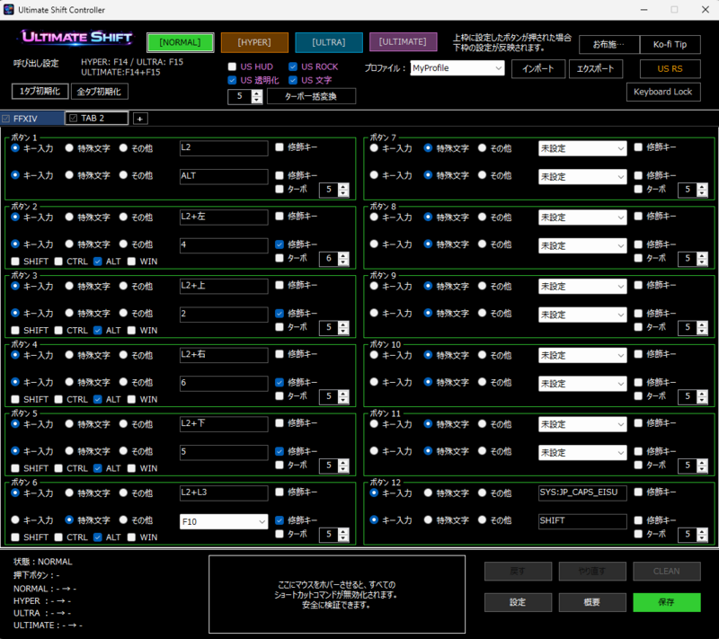This screenshot has height=639, width=719.
Task: Switch to HYPER mode
Action: point(254,42)
